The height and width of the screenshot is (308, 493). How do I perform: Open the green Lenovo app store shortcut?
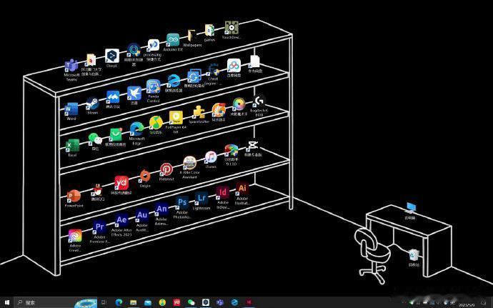116,134
